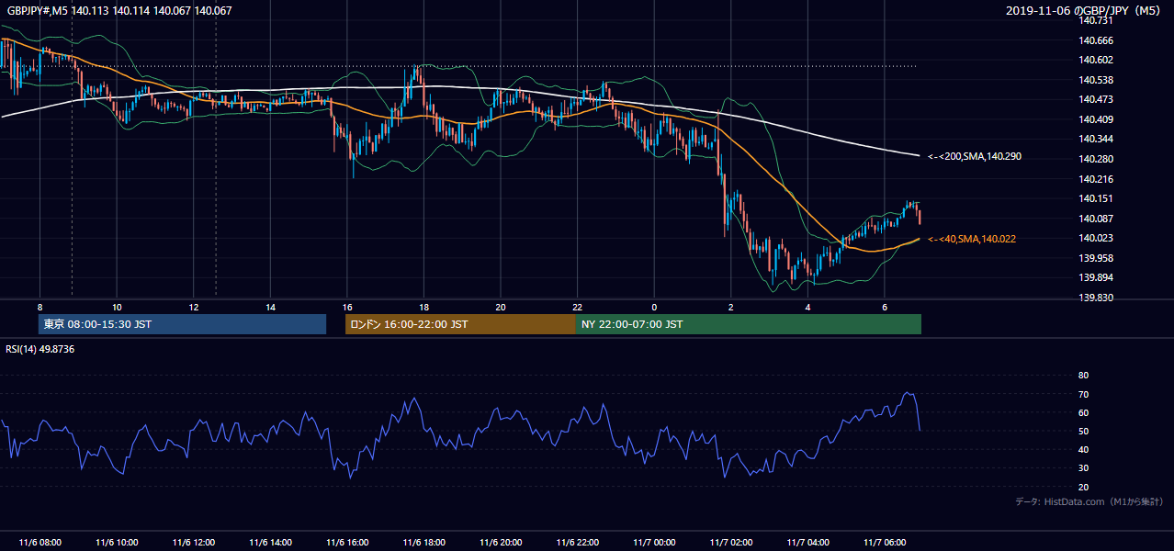Click price axis label 140.473
The width and height of the screenshot is (1174, 551).
1097,99
